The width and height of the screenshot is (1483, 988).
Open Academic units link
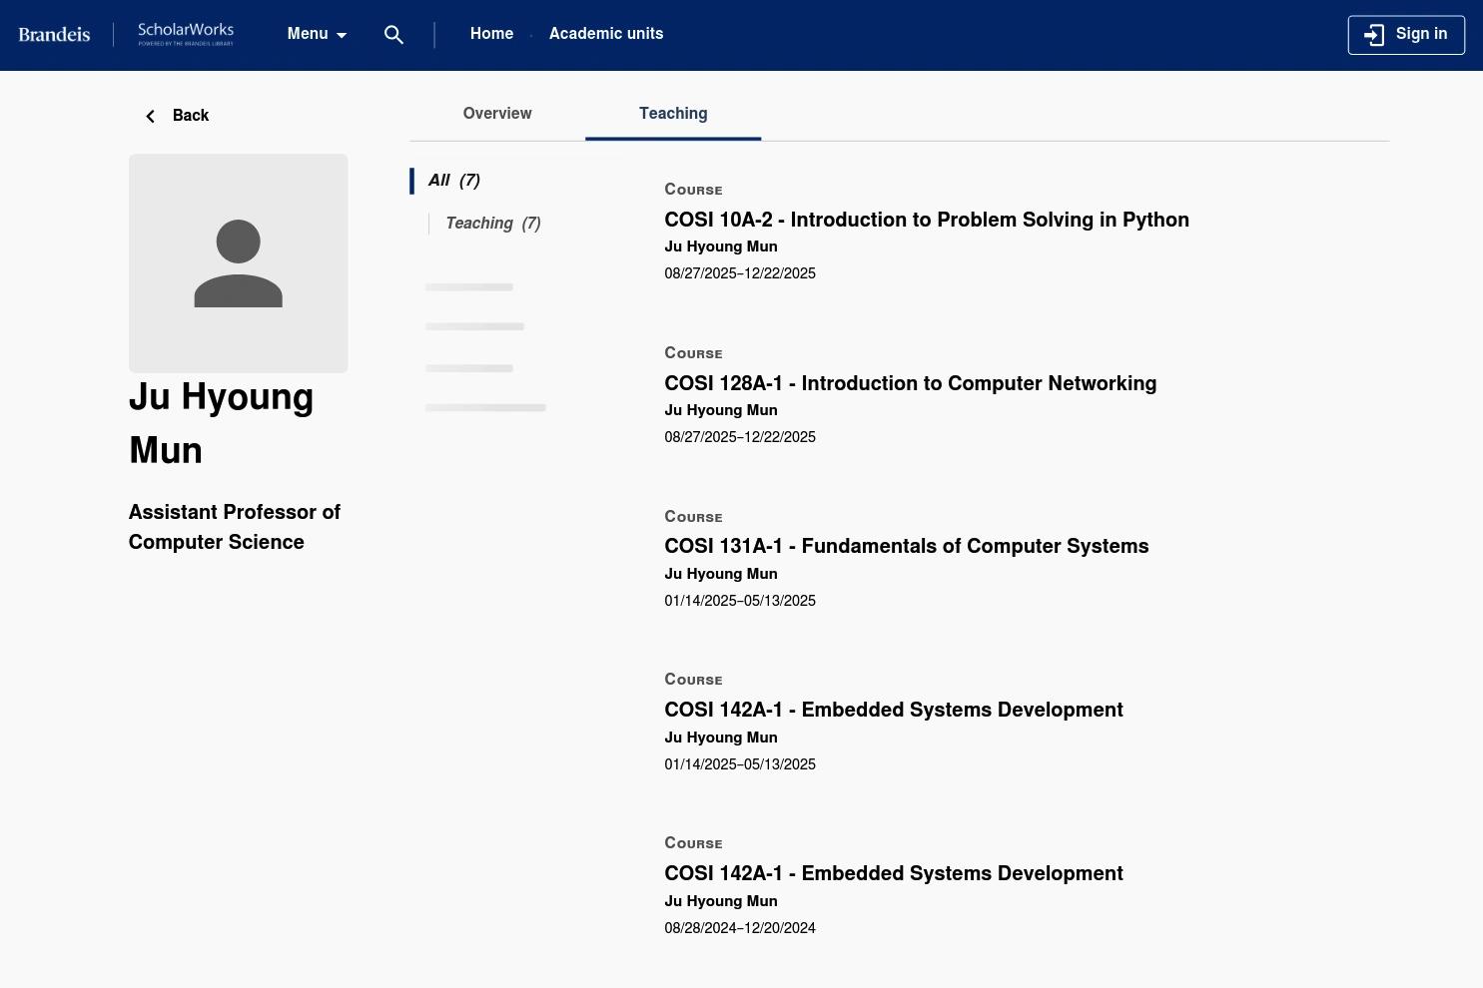pos(606,34)
